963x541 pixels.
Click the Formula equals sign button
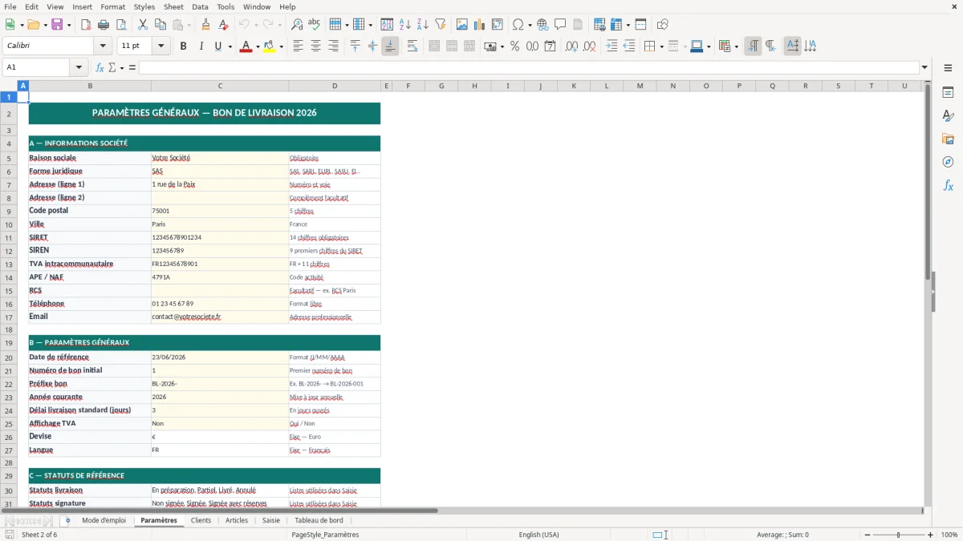[x=132, y=67]
